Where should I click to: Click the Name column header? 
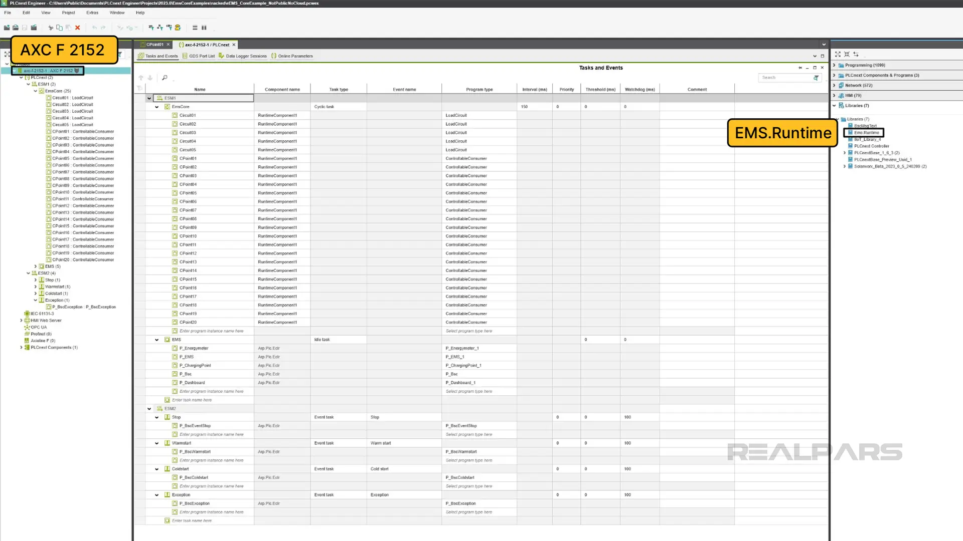(x=200, y=90)
